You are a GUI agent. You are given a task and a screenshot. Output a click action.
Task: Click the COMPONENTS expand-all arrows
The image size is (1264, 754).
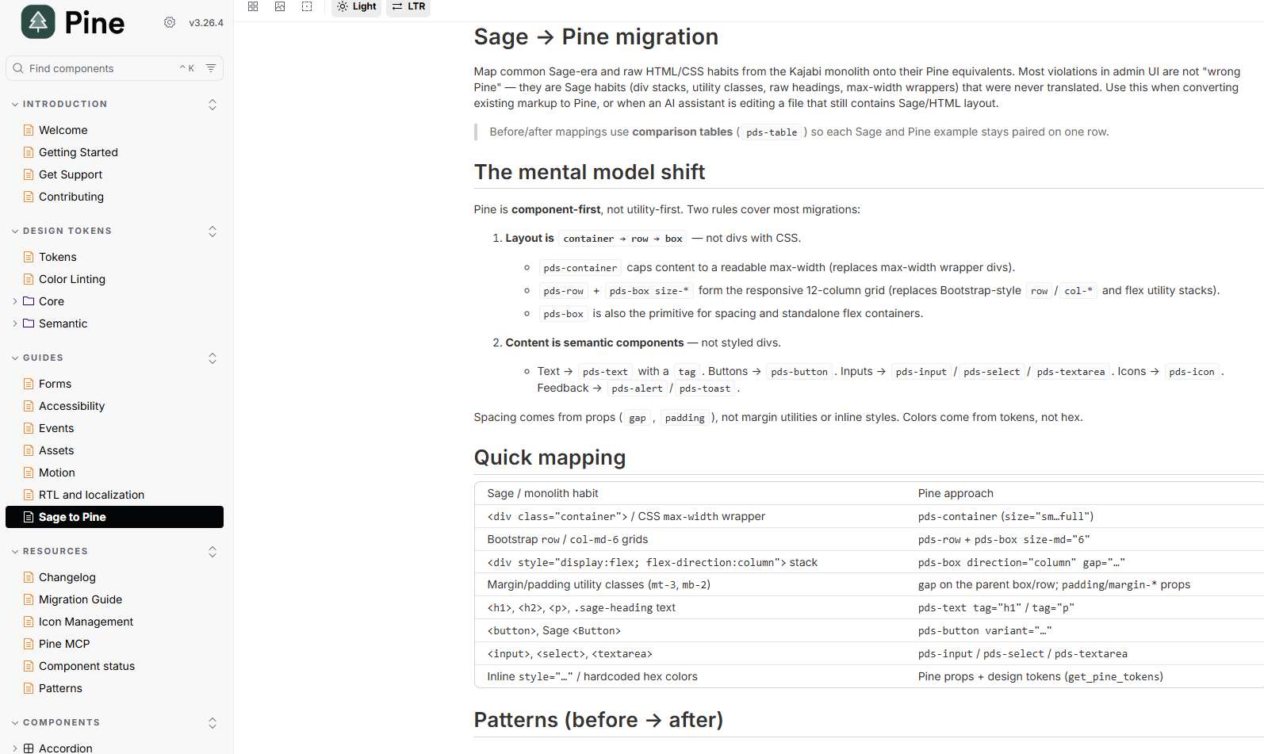pos(213,723)
